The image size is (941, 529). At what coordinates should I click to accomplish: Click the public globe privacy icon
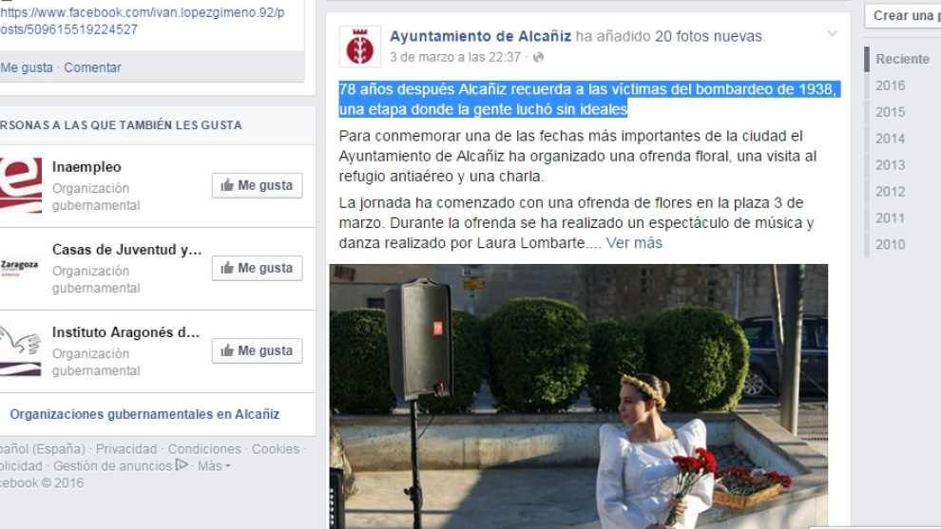(x=538, y=57)
